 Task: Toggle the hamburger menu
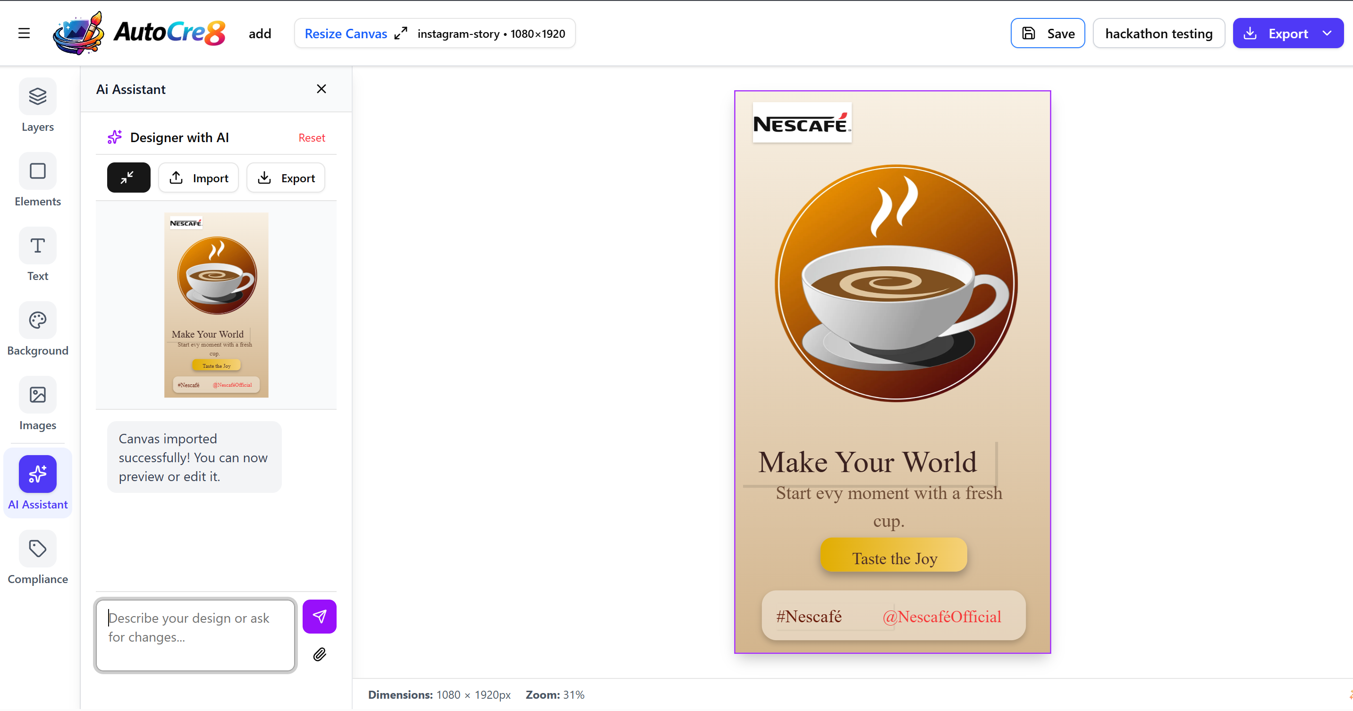coord(24,34)
